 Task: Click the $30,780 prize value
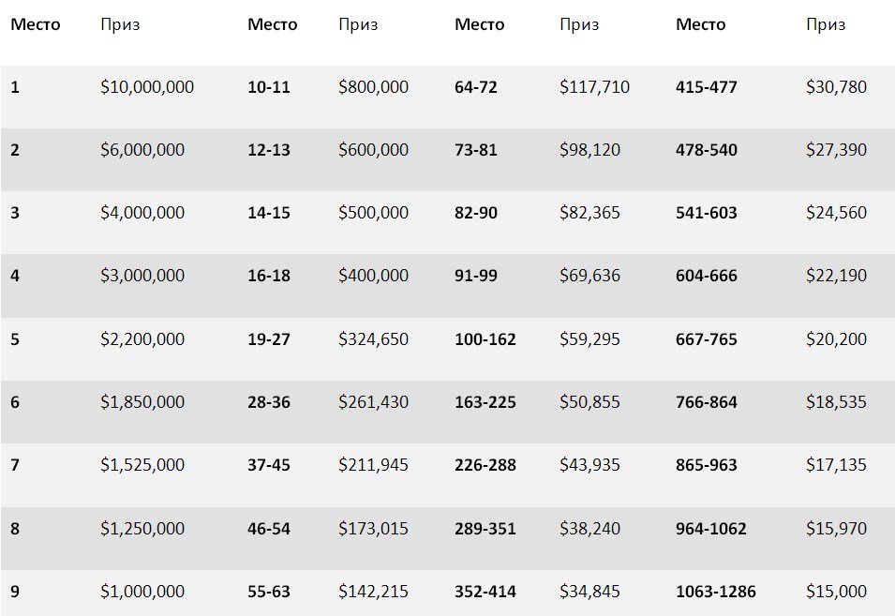[836, 87]
